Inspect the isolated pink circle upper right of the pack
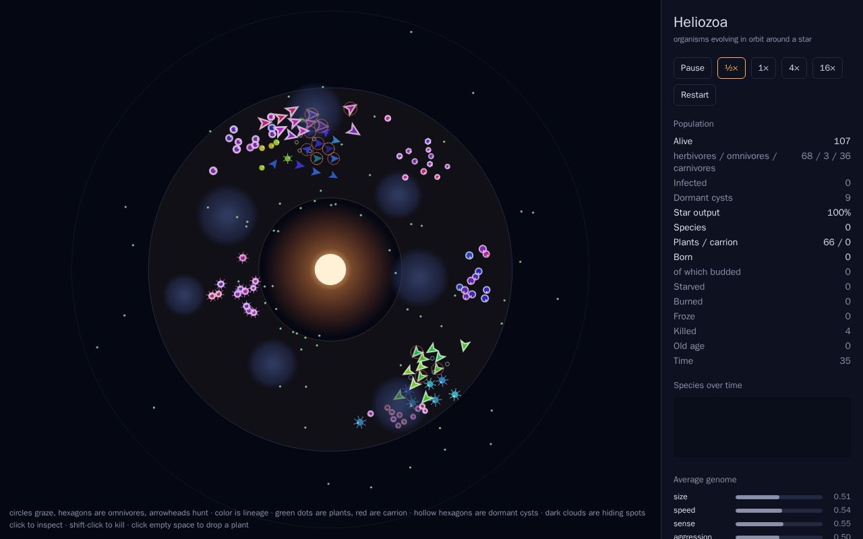The width and height of the screenshot is (863, 539). click(388, 119)
